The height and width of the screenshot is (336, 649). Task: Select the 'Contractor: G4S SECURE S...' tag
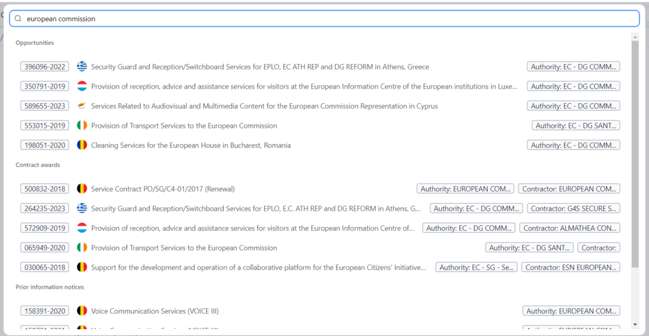tap(573, 208)
